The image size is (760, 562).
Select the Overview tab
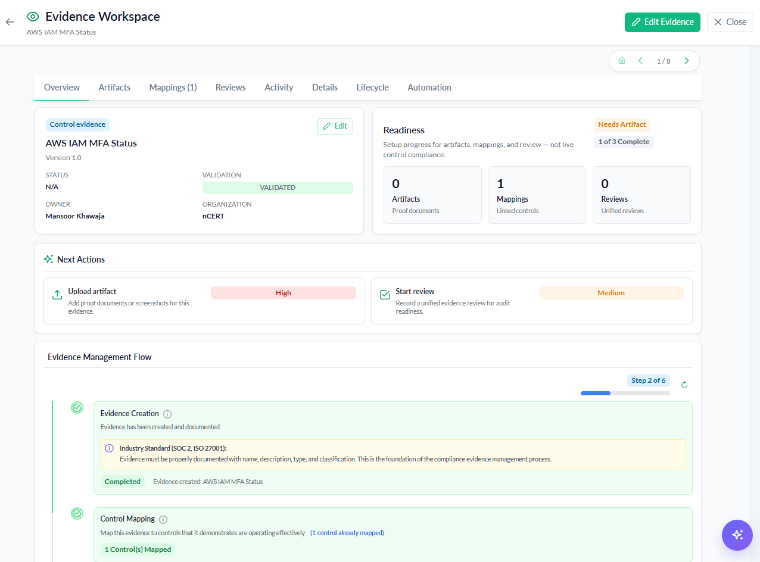click(x=62, y=88)
